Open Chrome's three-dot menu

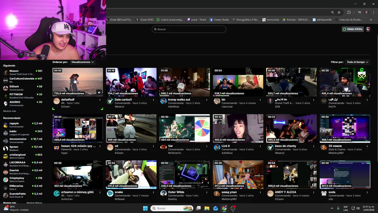point(373,12)
